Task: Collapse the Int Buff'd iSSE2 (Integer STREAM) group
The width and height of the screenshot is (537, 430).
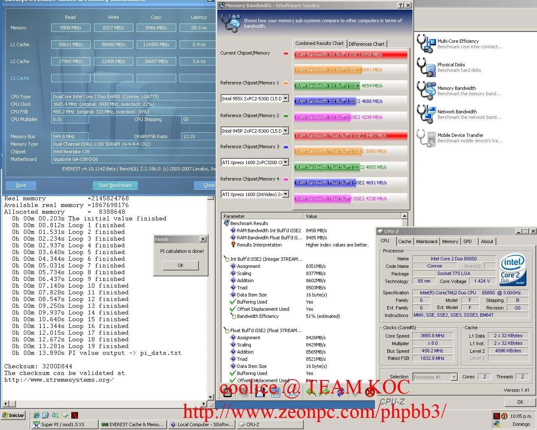Action: coord(227,259)
